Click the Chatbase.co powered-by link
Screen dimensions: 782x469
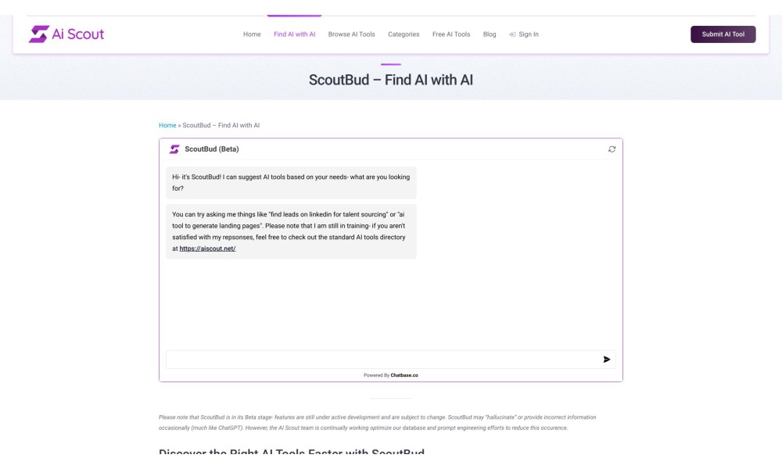point(404,375)
